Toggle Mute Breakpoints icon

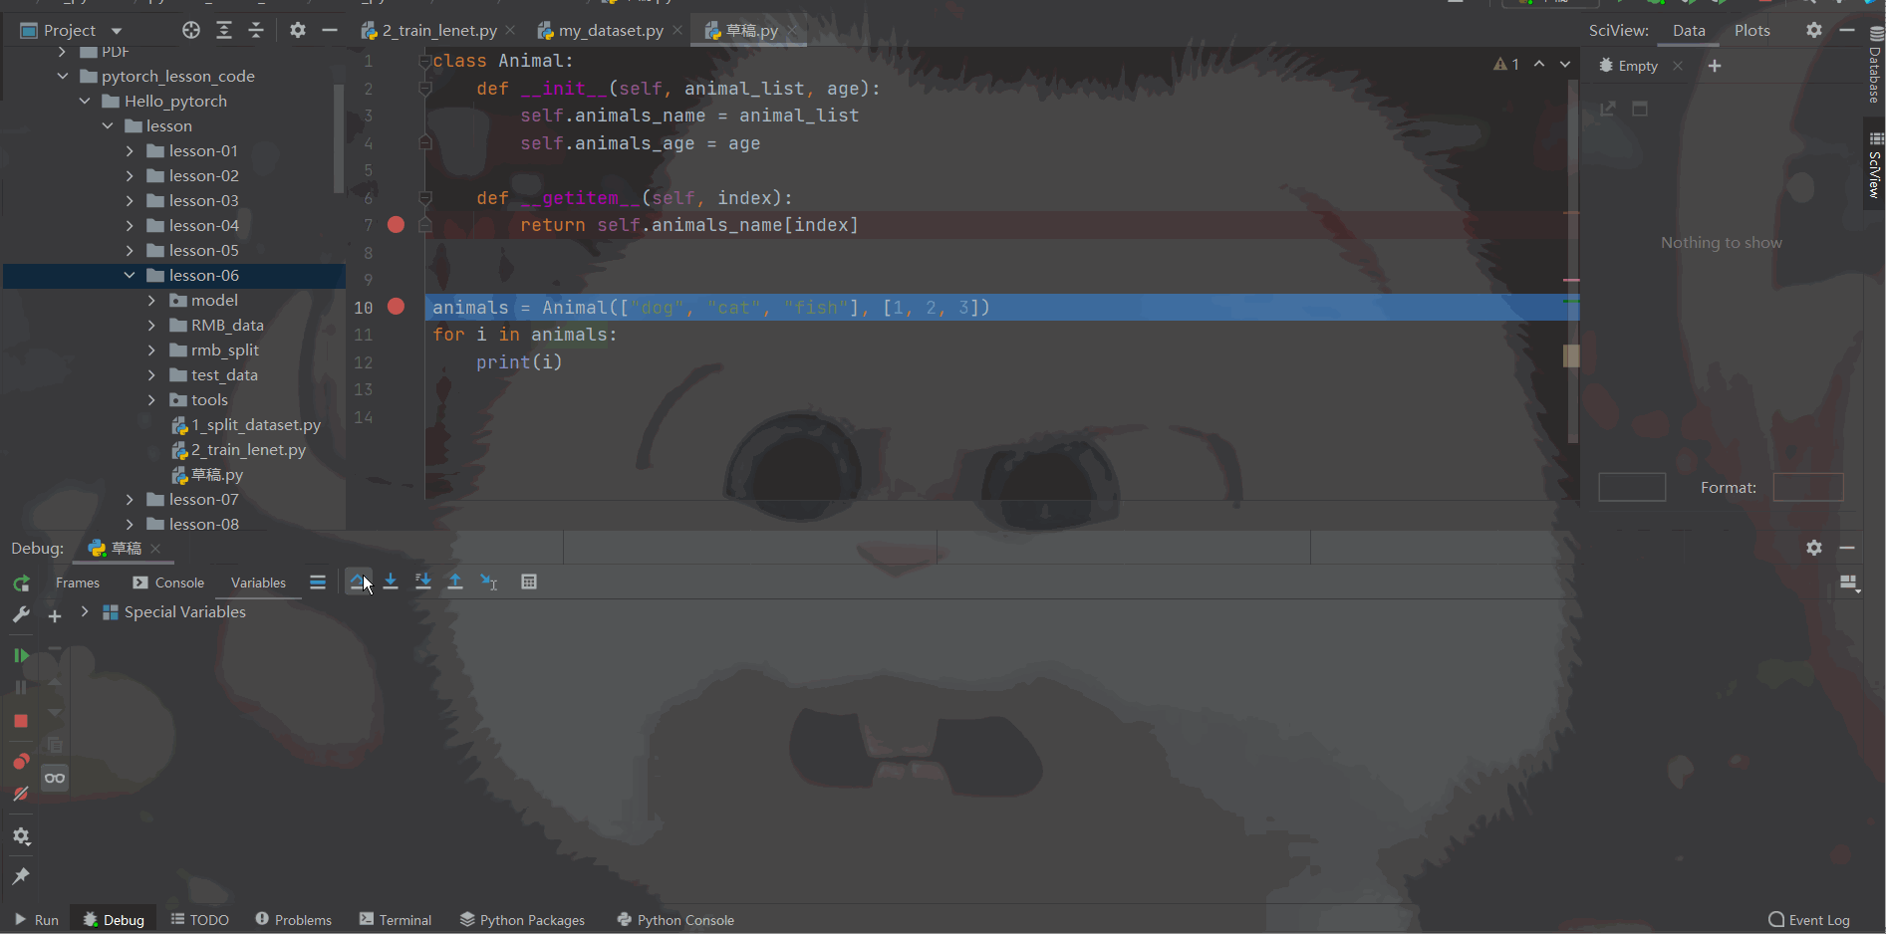(x=21, y=795)
